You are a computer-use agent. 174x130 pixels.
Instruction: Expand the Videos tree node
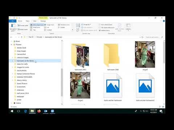click(x=12, y=103)
